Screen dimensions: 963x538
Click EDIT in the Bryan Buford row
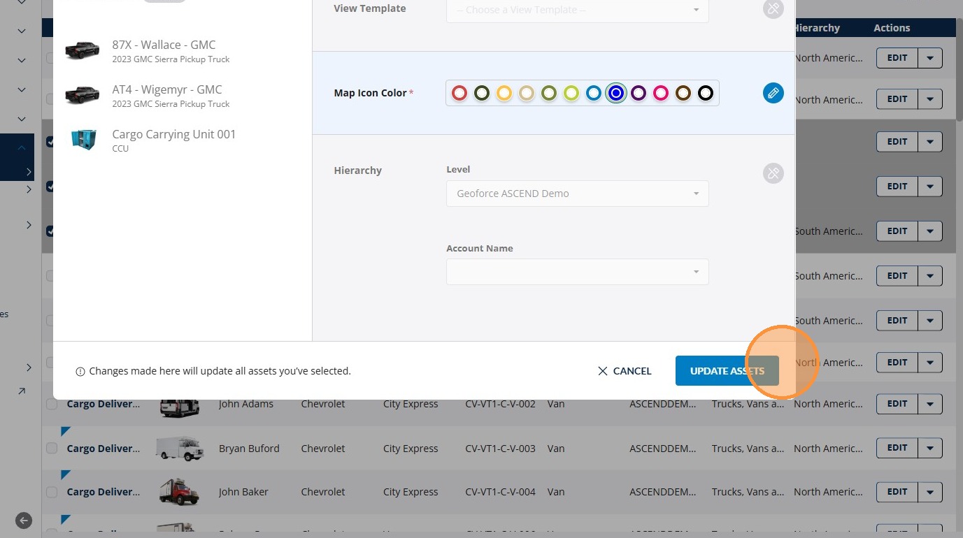coord(897,448)
